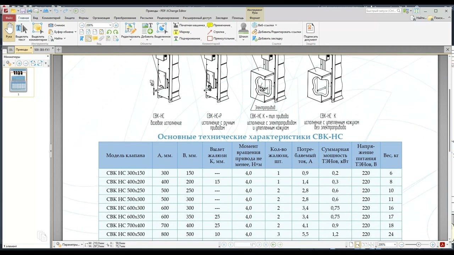Click the Save floppy disk icon

23,11
